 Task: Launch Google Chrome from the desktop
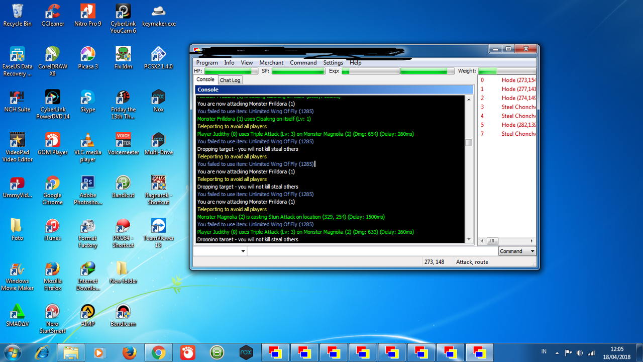tap(52, 190)
